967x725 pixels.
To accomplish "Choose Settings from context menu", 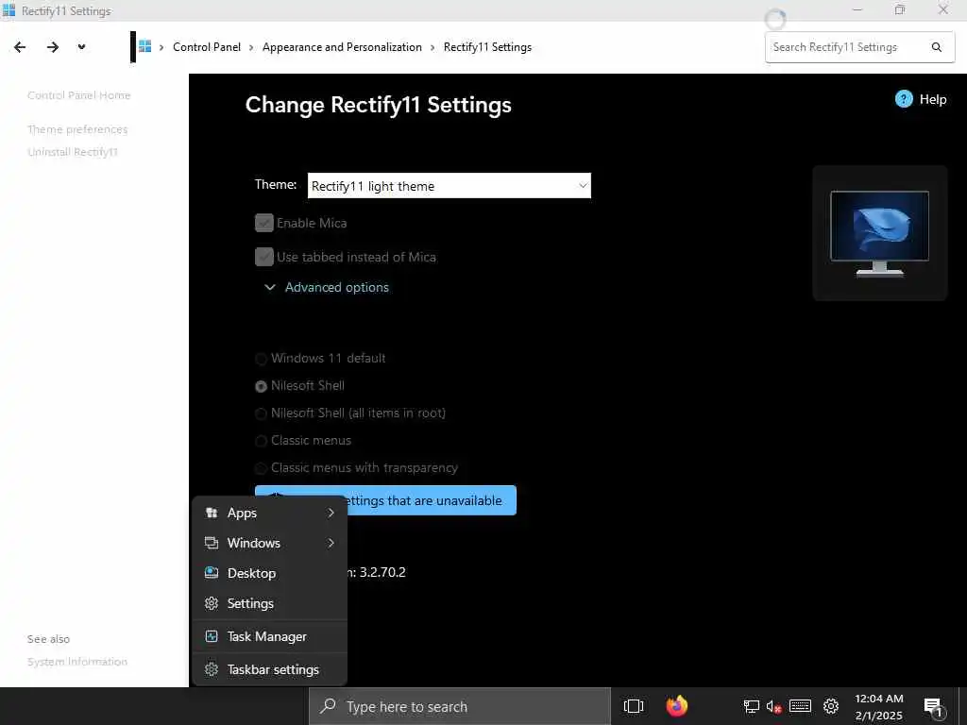I will (269, 603).
